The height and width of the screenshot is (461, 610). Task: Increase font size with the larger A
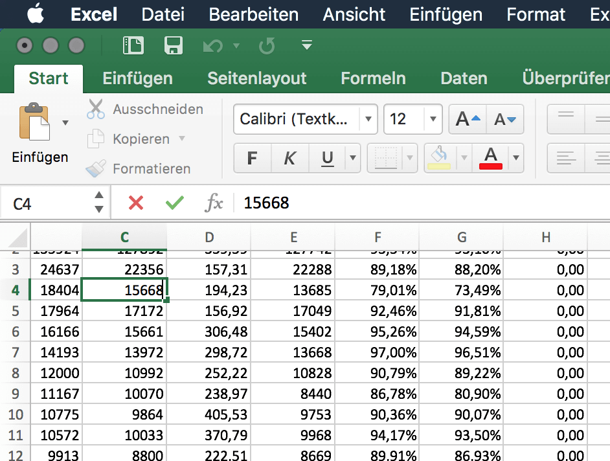click(x=468, y=119)
